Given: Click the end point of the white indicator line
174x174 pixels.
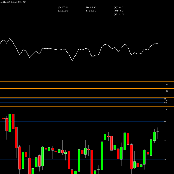Looking at the screenshot, I should click(x=158, y=43).
